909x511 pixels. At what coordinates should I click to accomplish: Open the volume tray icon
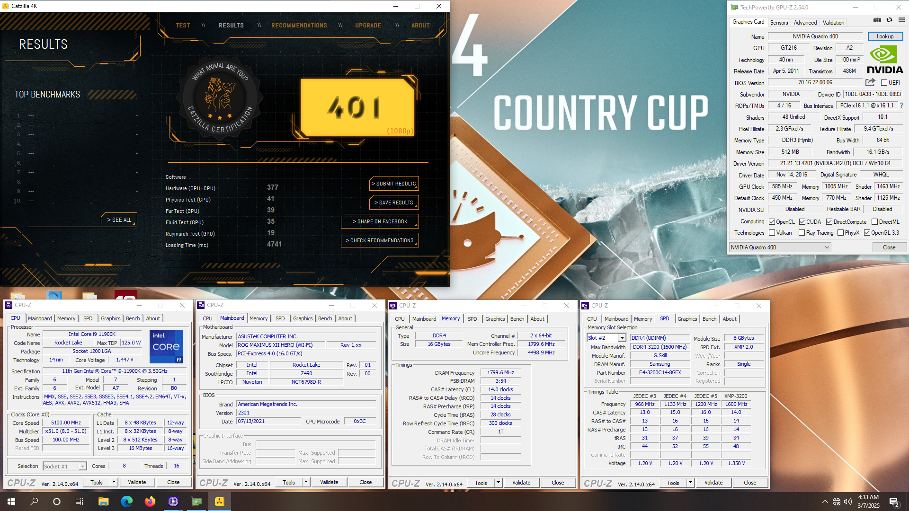(x=848, y=502)
